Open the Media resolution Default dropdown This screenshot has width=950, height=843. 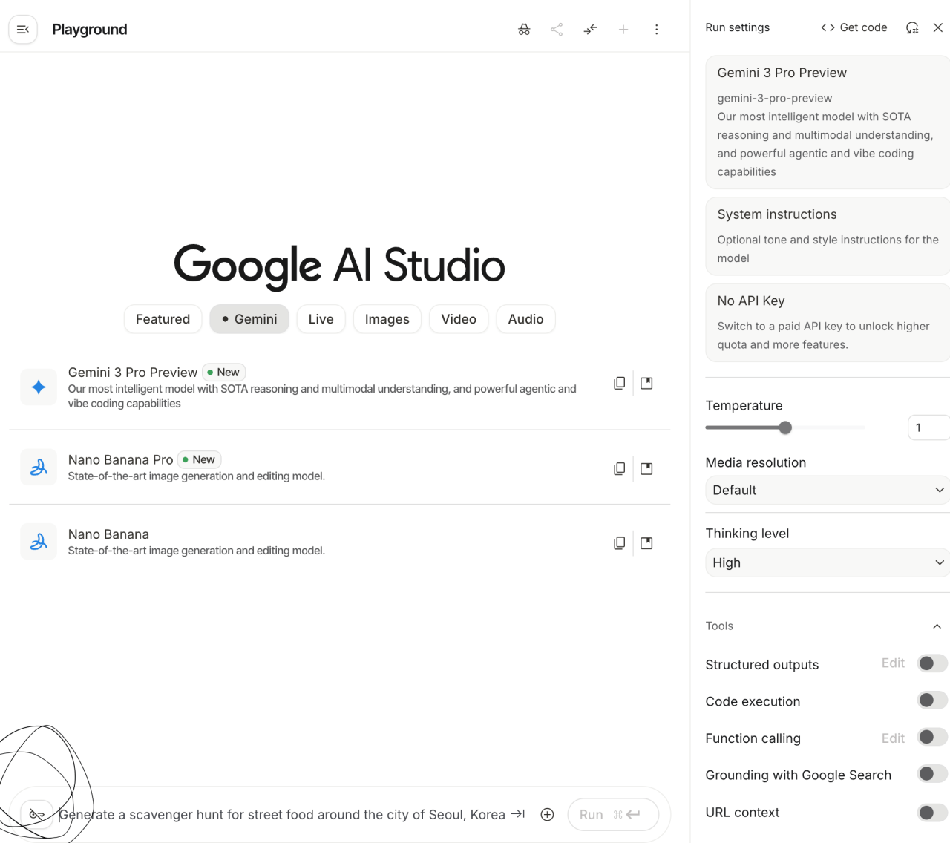(x=828, y=490)
